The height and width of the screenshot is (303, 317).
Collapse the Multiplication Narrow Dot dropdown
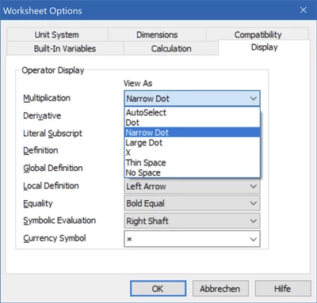[x=192, y=99]
